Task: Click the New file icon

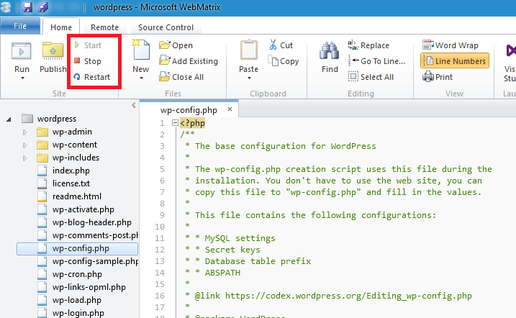Action: 141,50
